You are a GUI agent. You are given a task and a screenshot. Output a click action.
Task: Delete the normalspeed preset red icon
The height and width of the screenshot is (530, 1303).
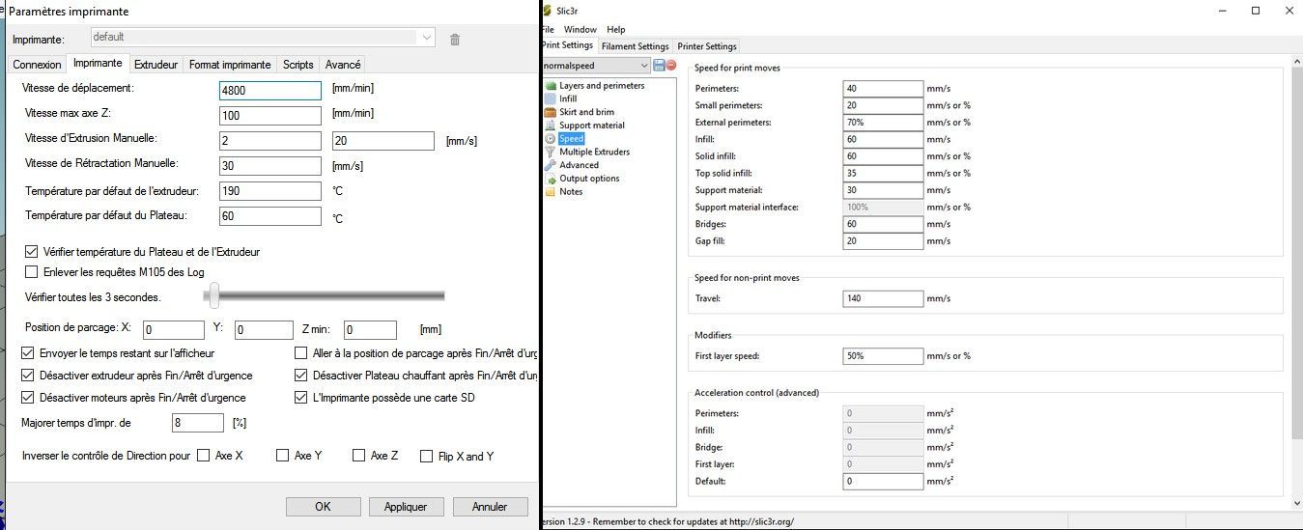pos(670,65)
